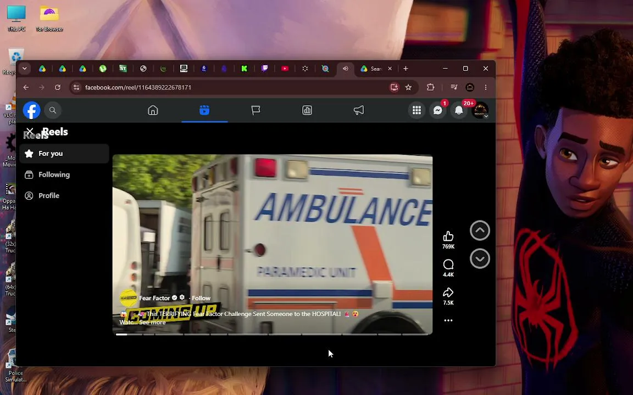Open the Facebook search magnifier
Image resolution: width=633 pixels, height=395 pixels.
coord(53,110)
